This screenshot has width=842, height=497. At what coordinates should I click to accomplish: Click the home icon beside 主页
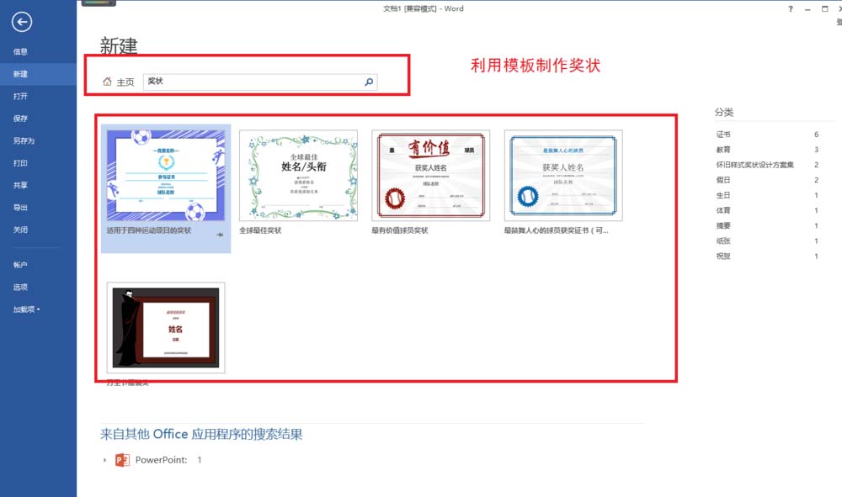coord(108,82)
